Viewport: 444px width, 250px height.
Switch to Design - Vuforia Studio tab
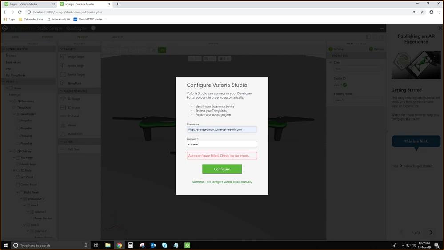pos(85,4)
